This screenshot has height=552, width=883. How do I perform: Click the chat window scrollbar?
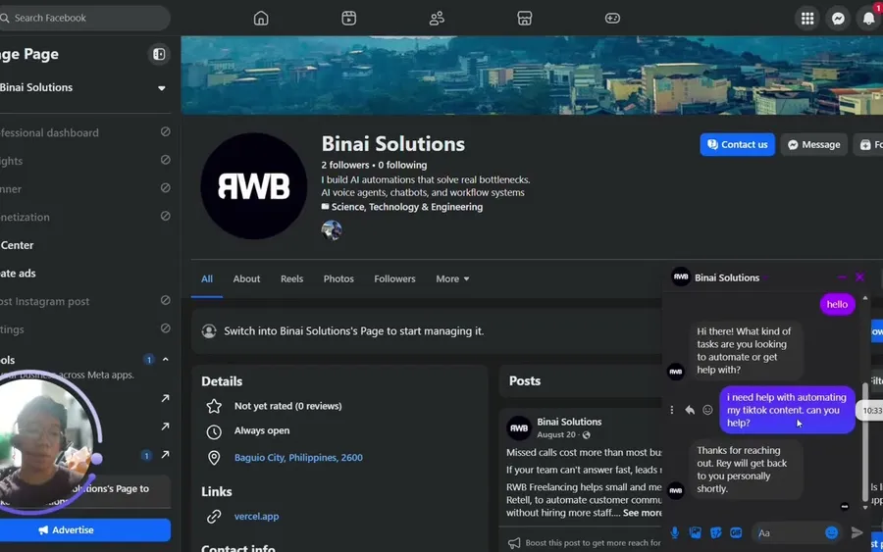click(865, 442)
